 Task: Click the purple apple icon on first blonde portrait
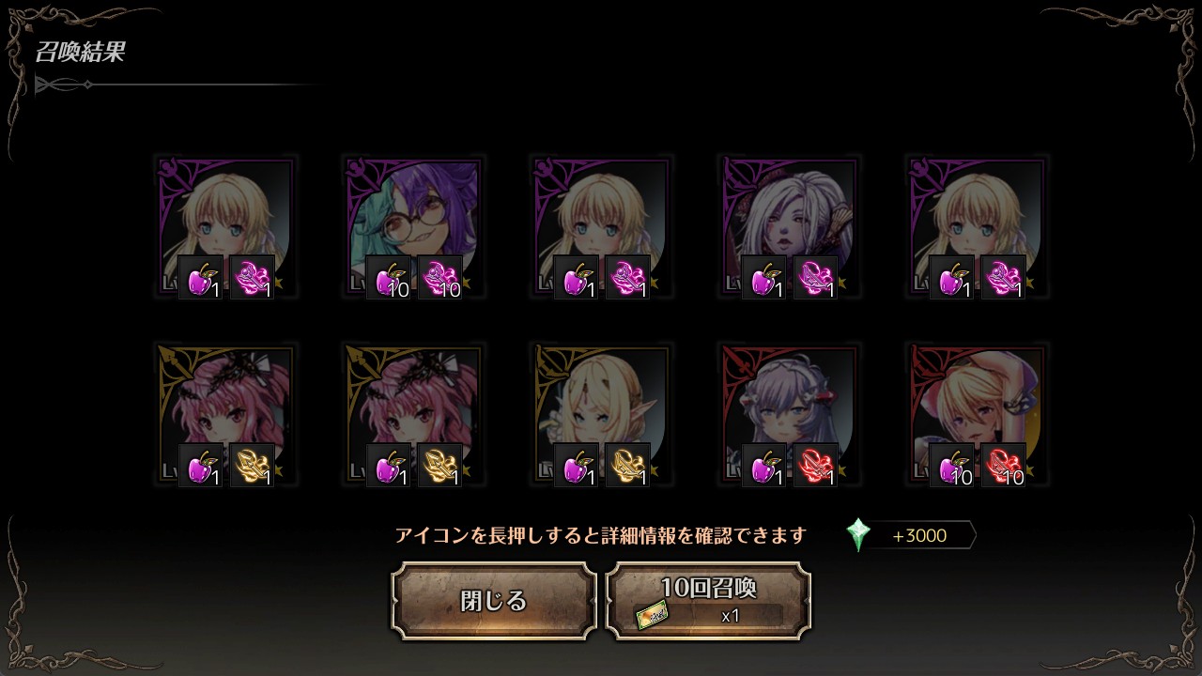click(201, 278)
